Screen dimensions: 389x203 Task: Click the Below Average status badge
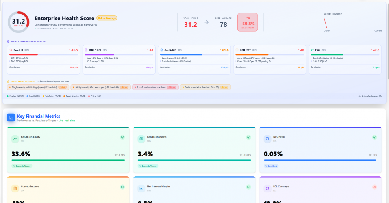107,18
